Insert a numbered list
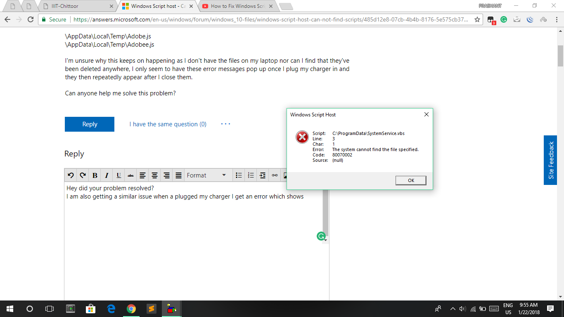 251,175
